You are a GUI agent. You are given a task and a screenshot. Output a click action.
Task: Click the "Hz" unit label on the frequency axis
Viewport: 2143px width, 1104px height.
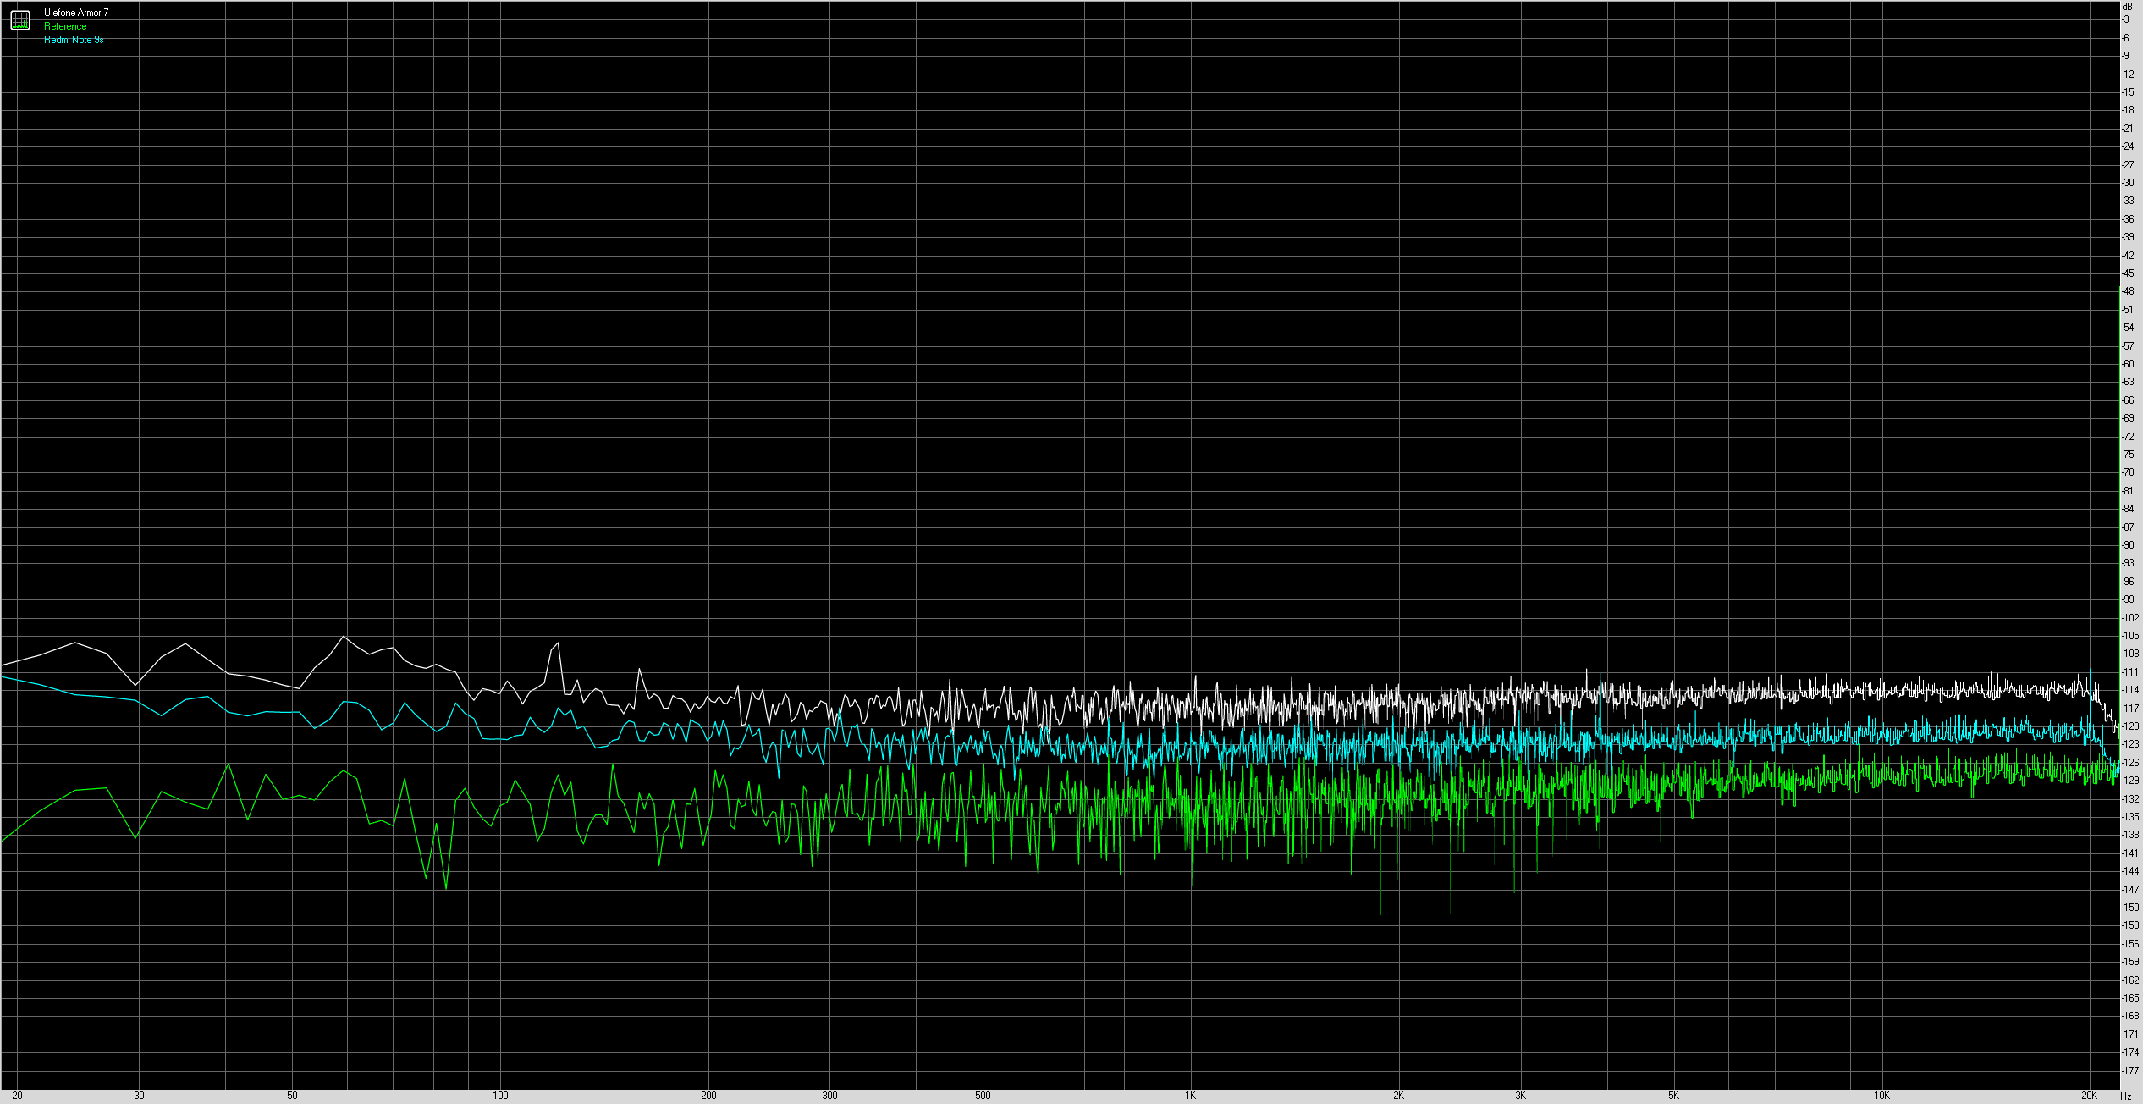click(x=2127, y=1095)
